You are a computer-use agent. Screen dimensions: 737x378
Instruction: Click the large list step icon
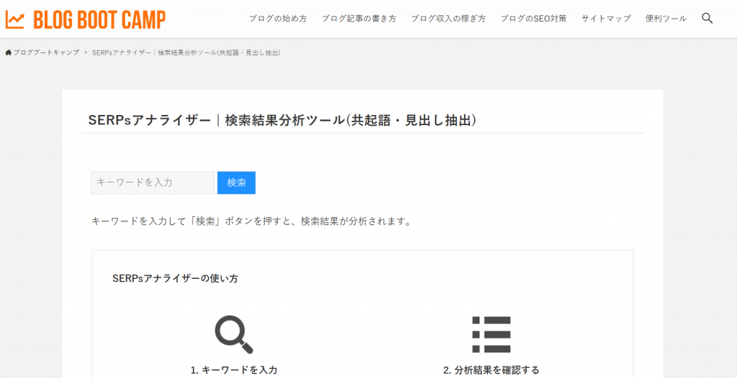click(492, 335)
